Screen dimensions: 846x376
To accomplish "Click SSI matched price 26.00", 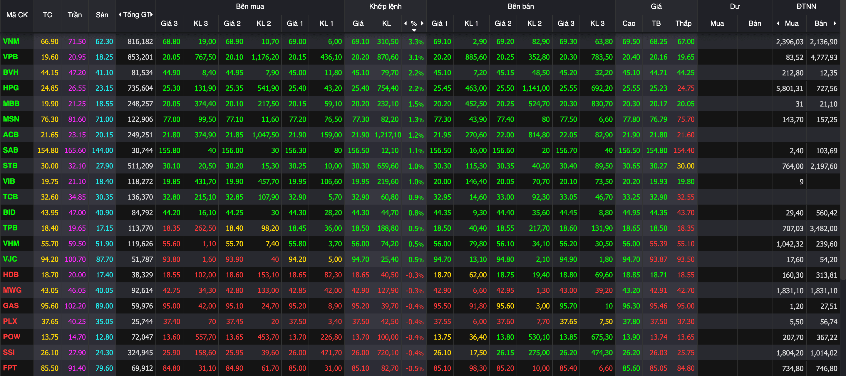I will coord(360,353).
